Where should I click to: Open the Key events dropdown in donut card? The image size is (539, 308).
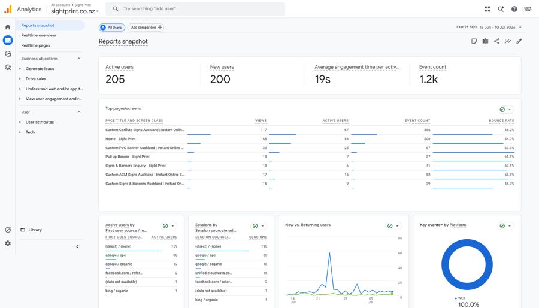tap(431, 225)
